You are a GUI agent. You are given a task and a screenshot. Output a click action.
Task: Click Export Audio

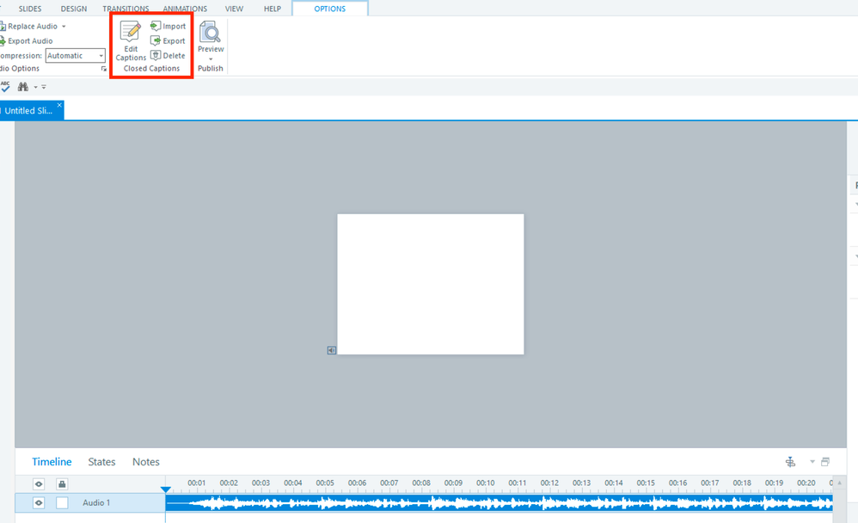(27, 40)
